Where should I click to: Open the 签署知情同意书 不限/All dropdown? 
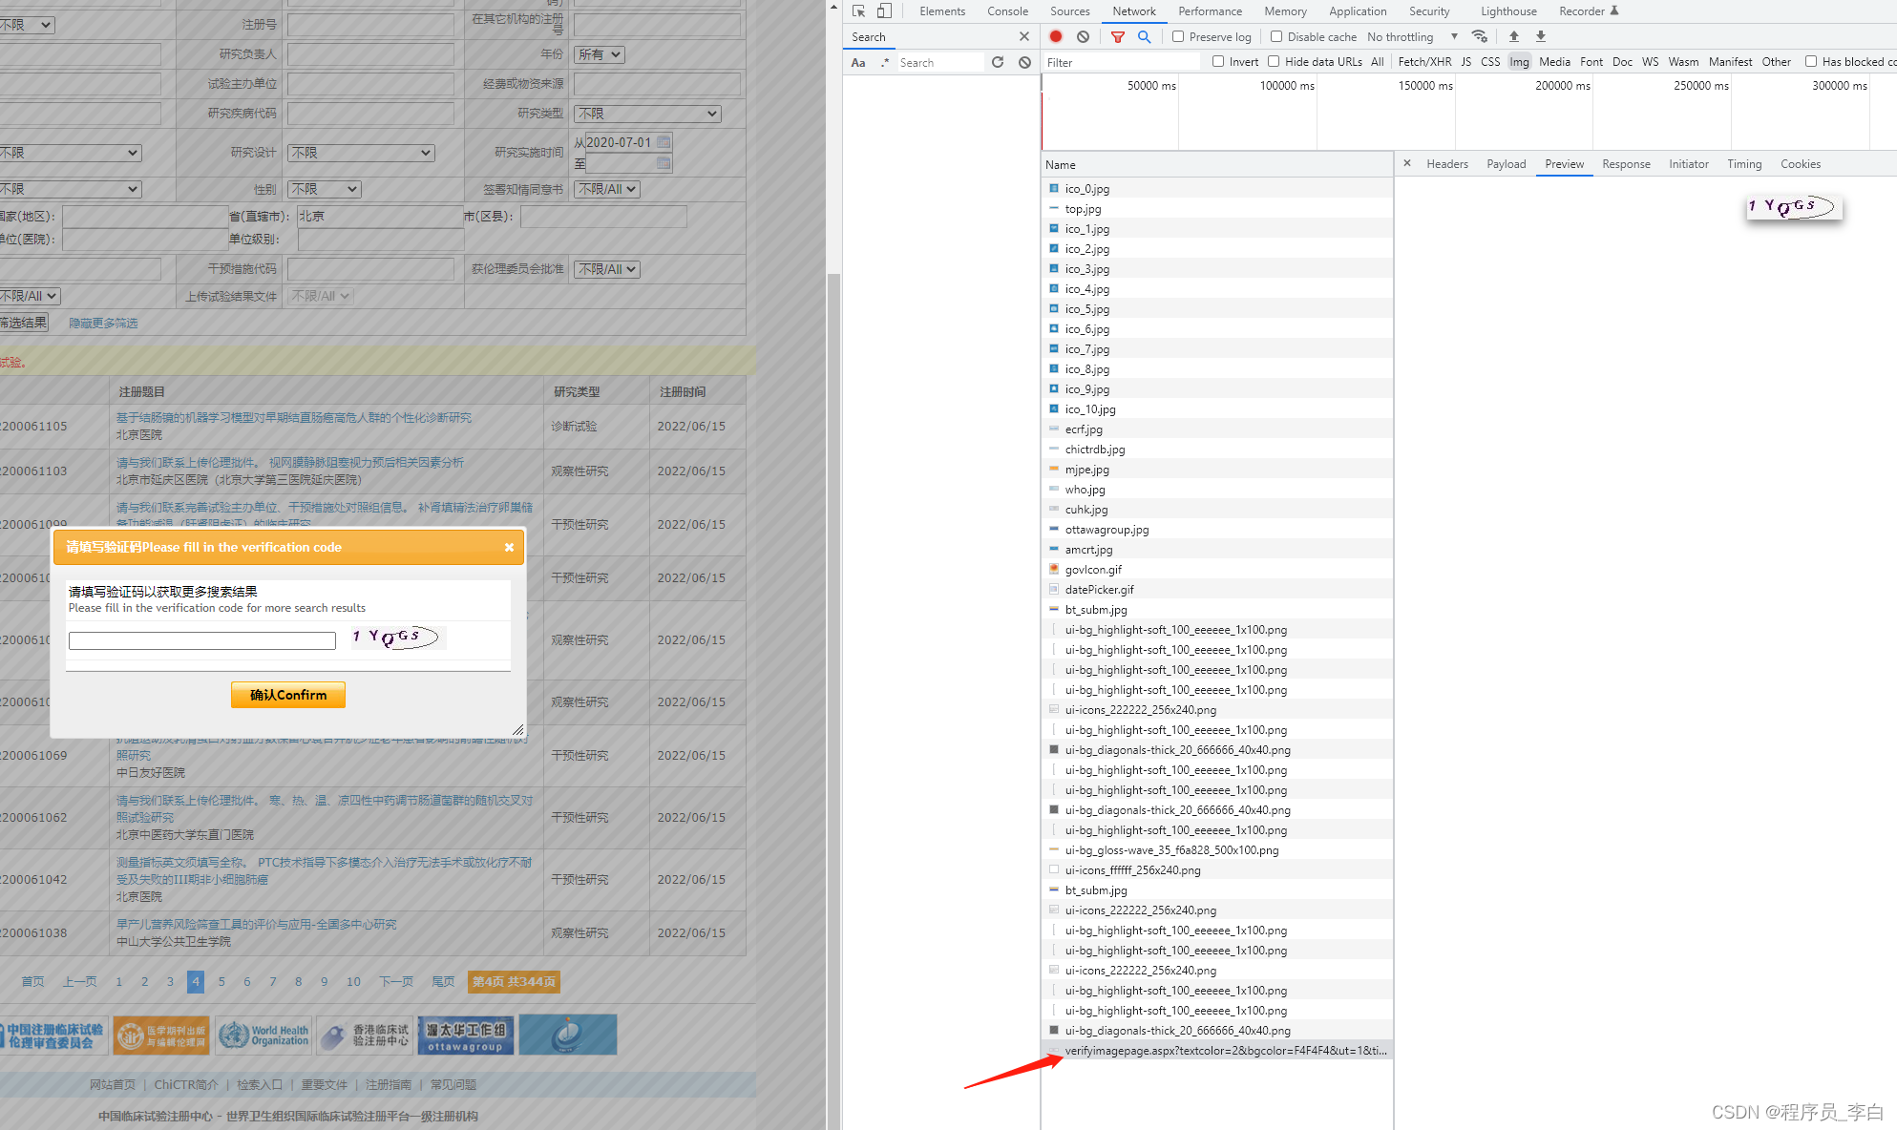607,189
